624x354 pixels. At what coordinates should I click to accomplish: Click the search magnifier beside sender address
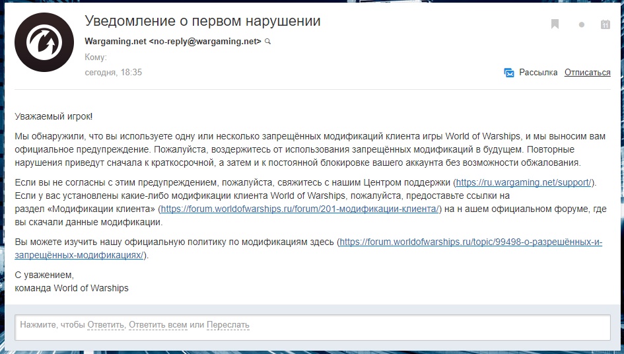tap(268, 42)
